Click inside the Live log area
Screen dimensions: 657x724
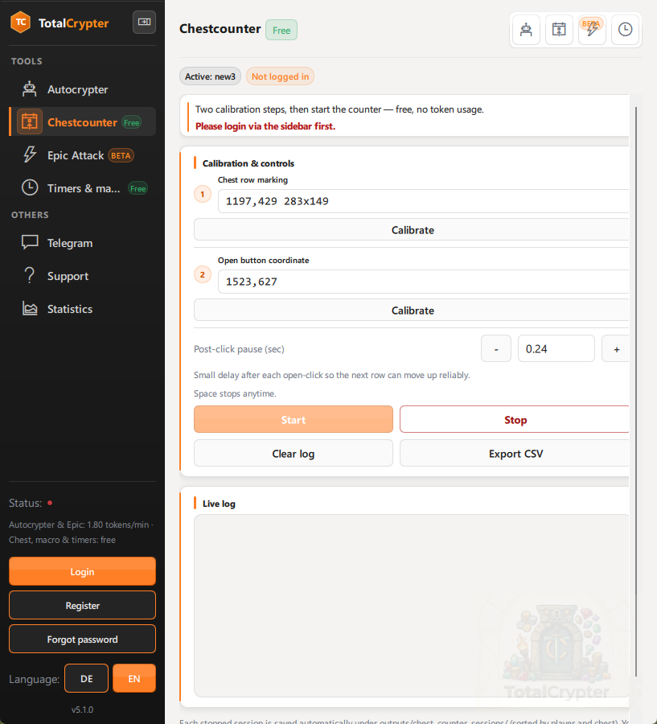tap(412, 605)
